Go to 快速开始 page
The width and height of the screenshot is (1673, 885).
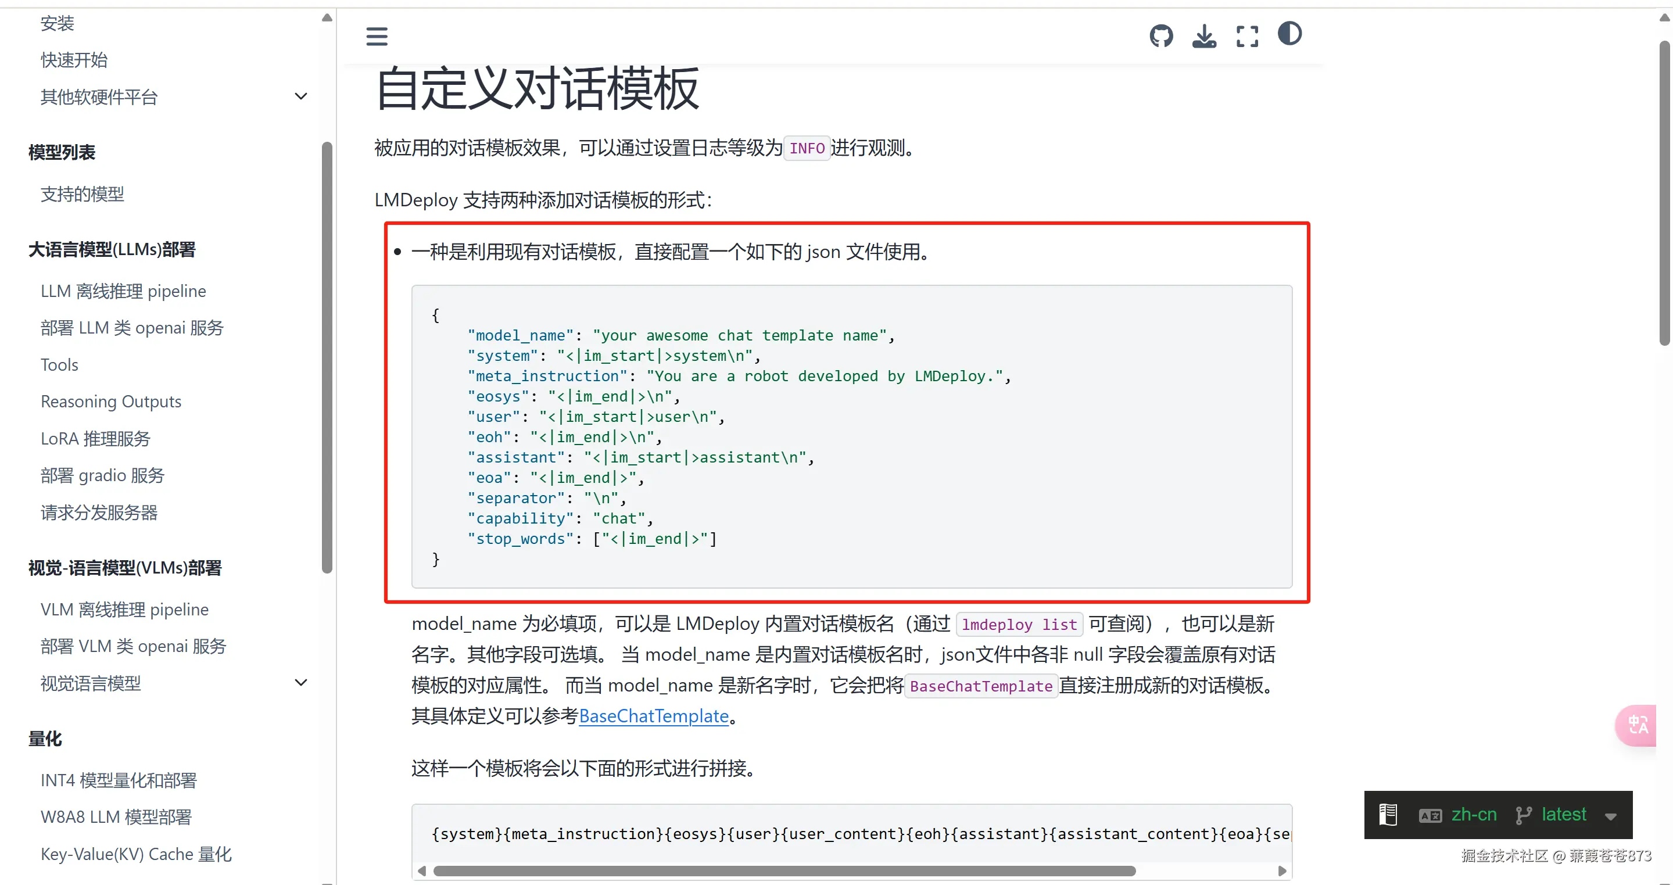coord(74,60)
